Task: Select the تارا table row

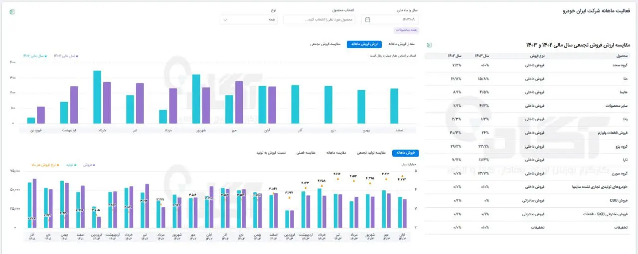Action: [528, 160]
